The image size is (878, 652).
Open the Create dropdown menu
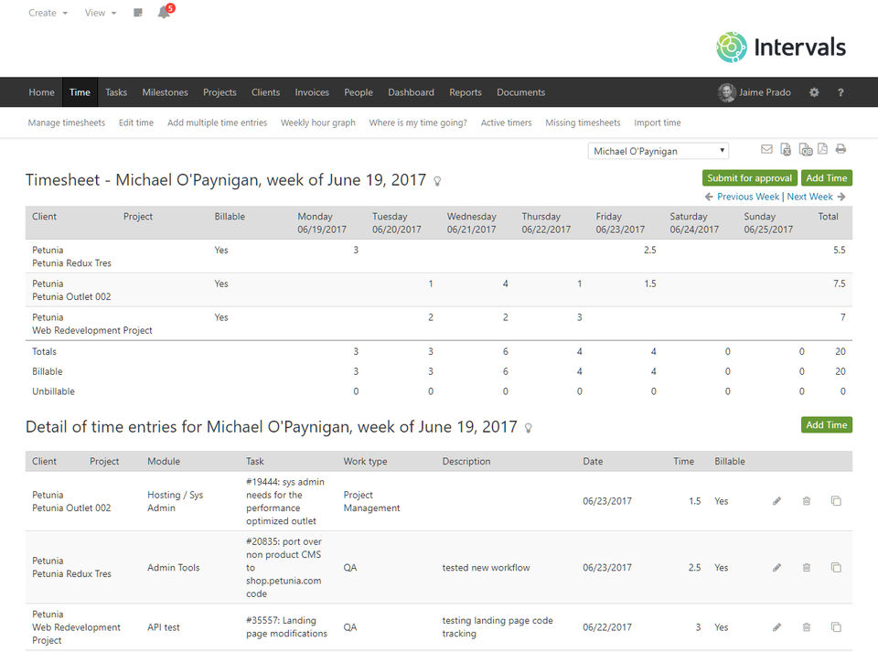coord(48,12)
